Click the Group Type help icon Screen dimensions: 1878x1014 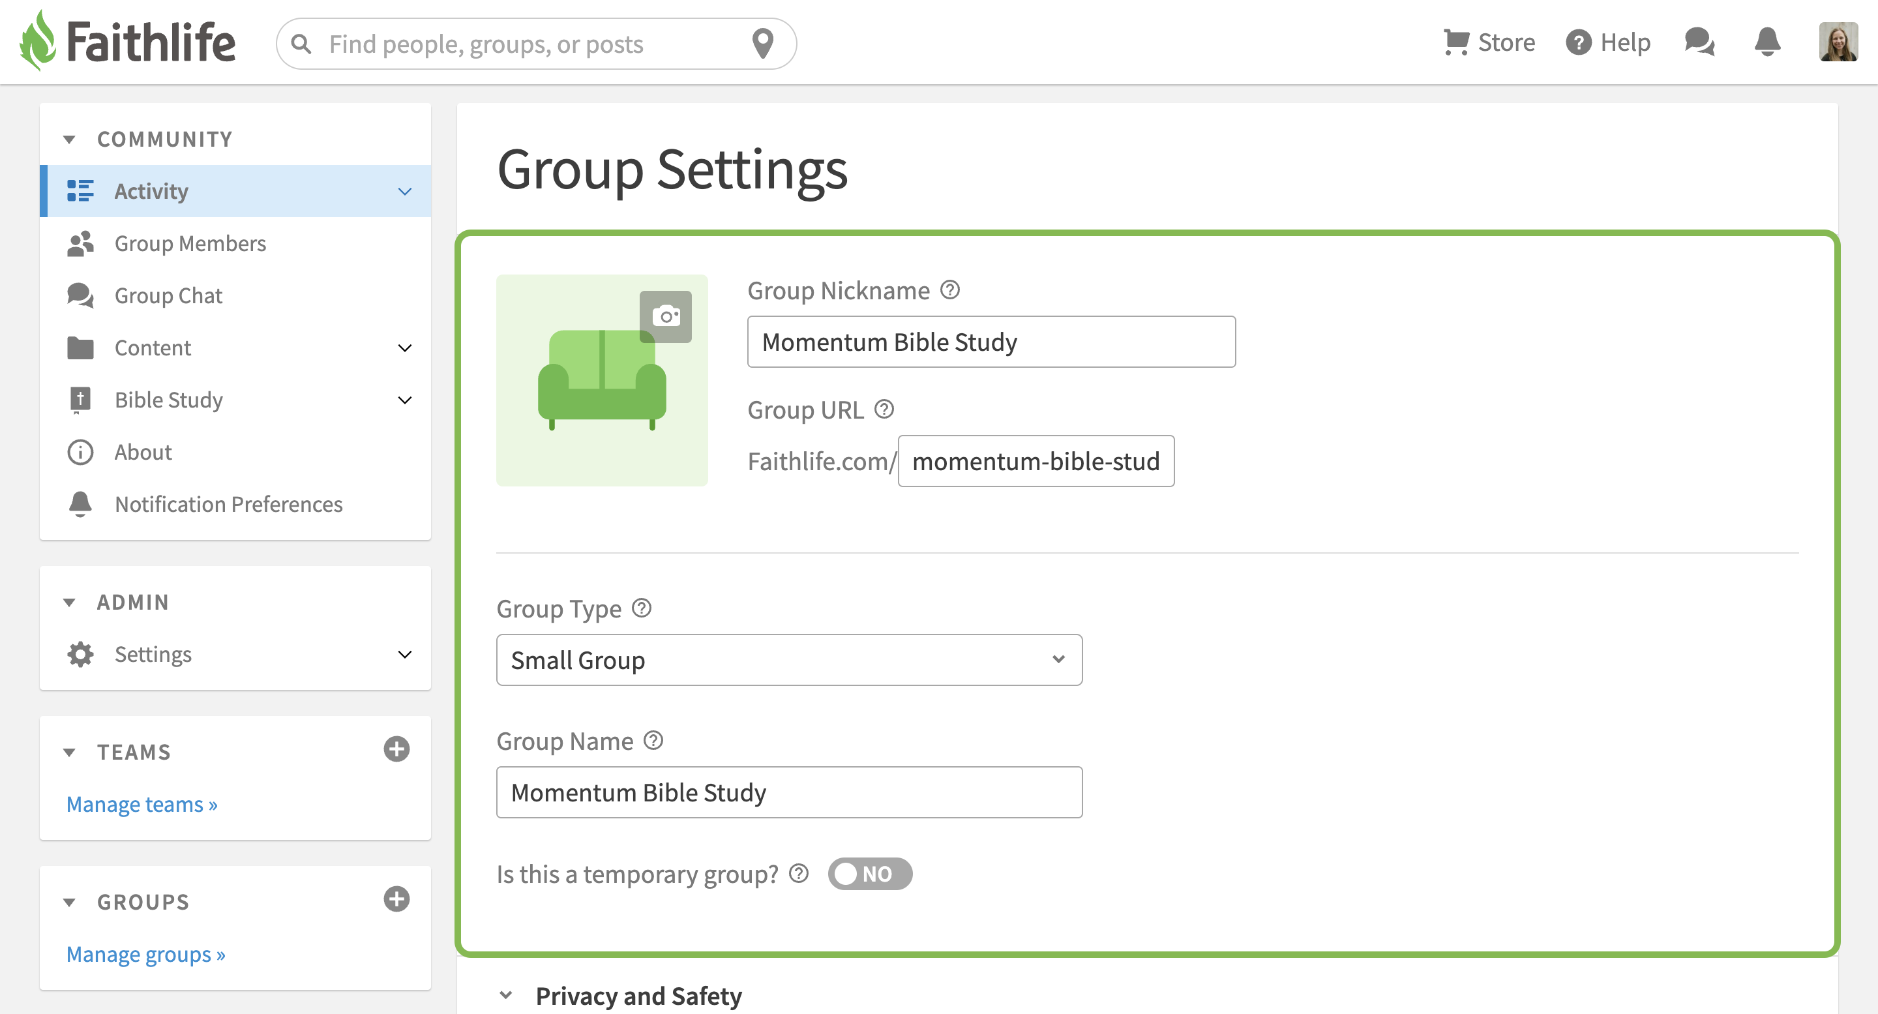pos(642,608)
